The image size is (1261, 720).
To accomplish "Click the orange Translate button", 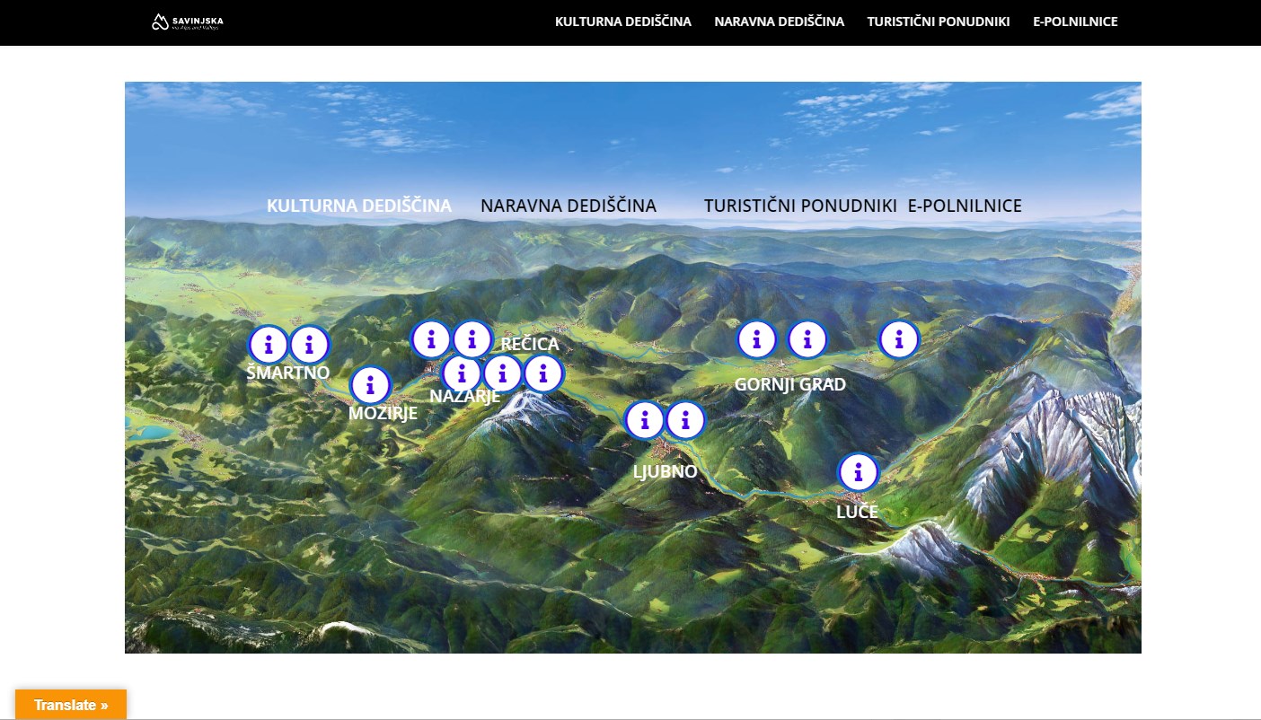I will [x=71, y=705].
